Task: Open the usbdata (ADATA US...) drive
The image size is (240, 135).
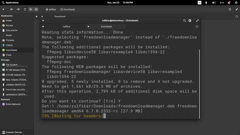Action: point(16,85)
